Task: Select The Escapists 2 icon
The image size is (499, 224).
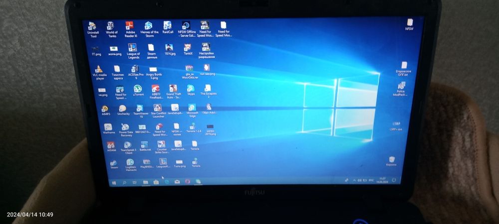Action: pos(209,92)
